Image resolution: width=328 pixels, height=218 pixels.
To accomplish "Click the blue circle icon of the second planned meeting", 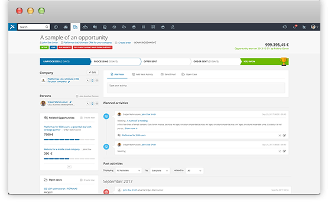I will [x=106, y=147].
